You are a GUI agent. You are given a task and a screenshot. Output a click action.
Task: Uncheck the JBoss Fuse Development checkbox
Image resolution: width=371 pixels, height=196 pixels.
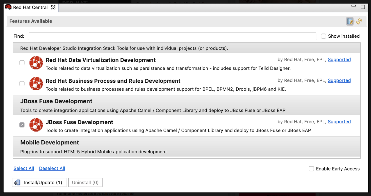coord(22,125)
